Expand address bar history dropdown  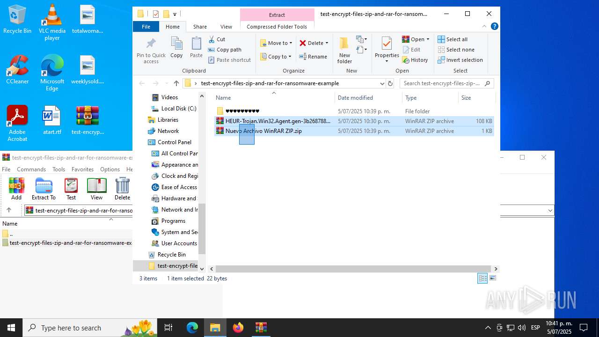382,83
